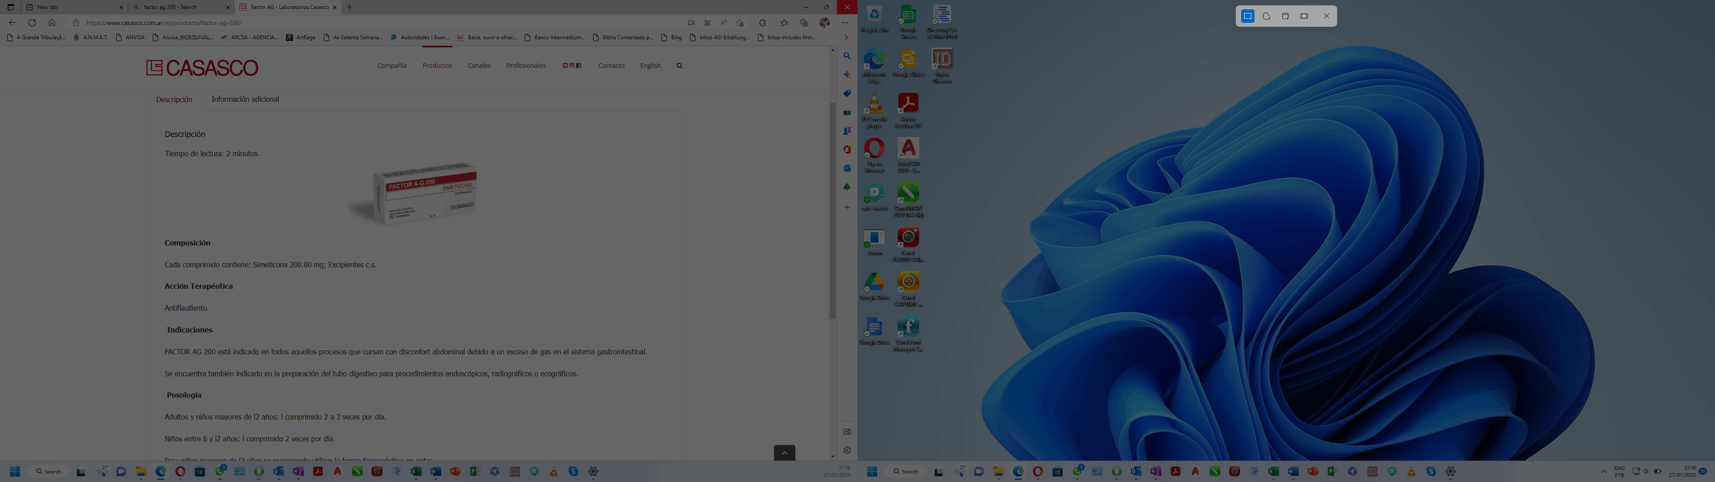Viewport: 1715px width, 482px height.
Task: Open Edge home page
Action: pos(51,23)
